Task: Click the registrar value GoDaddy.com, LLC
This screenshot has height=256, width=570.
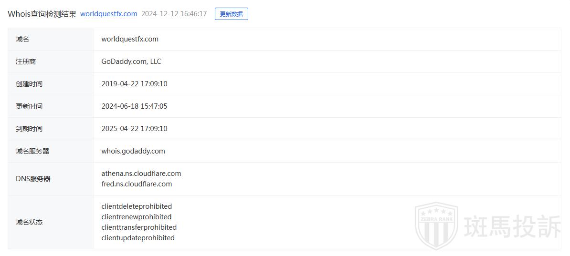Action: [131, 61]
